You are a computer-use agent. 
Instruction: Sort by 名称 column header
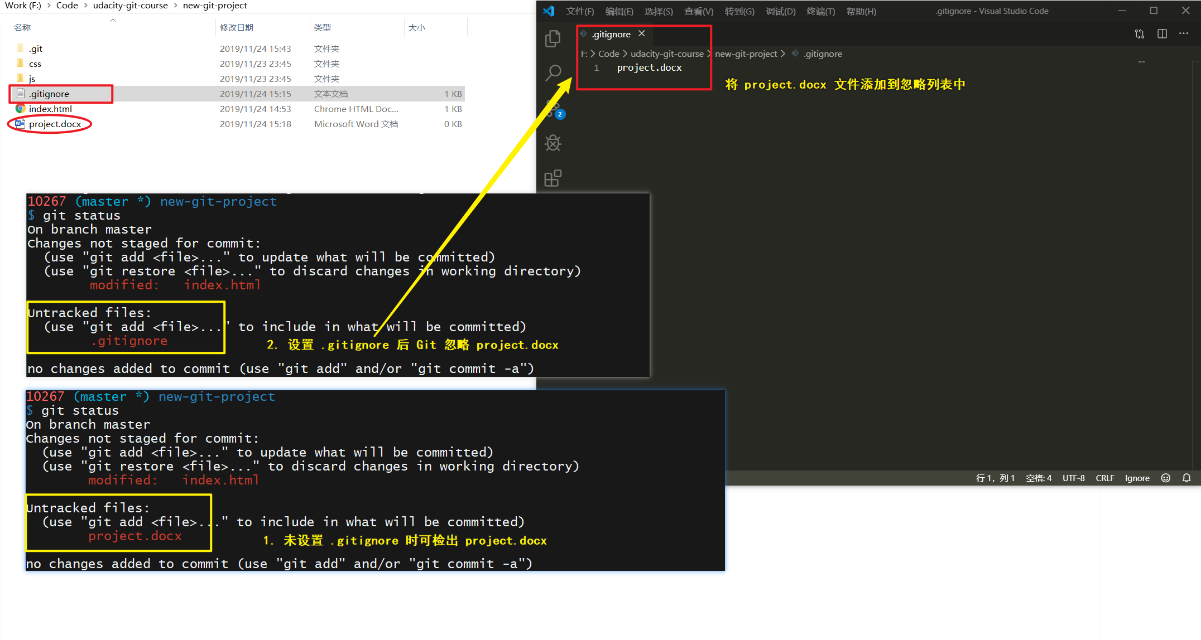(22, 27)
